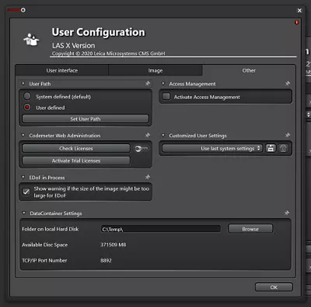Pin the Customized User Settings panel
Viewport: 311px width, 307px height.
click(288, 135)
